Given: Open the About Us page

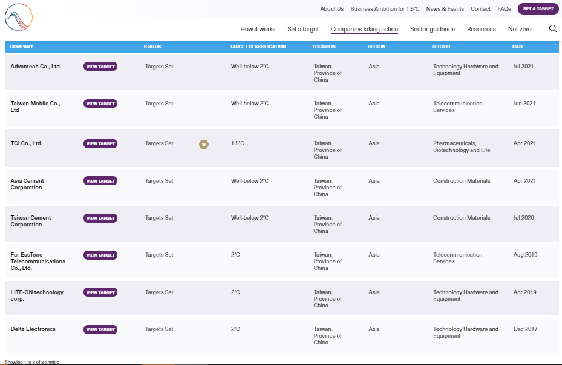Looking at the screenshot, I should point(332,9).
